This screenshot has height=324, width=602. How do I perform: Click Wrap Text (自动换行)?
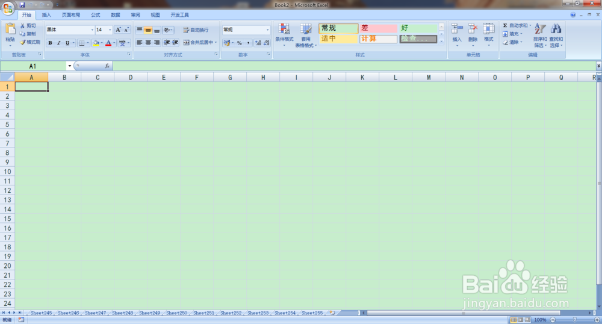196,30
